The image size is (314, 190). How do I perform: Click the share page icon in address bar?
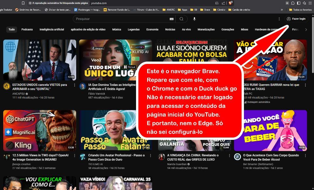(223, 3)
